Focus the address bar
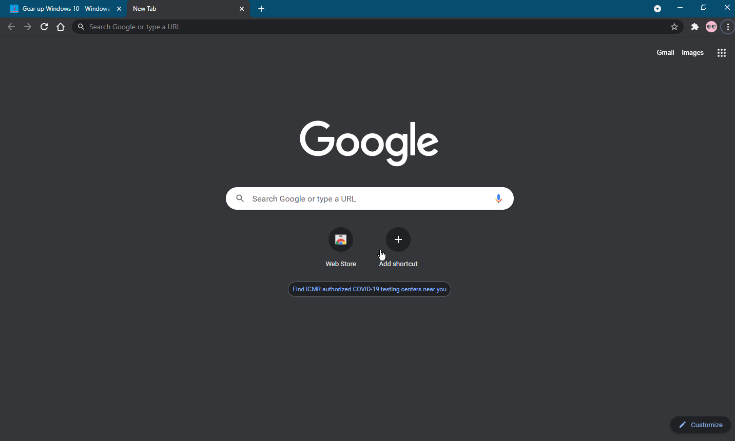This screenshot has height=441, width=735. [378, 27]
